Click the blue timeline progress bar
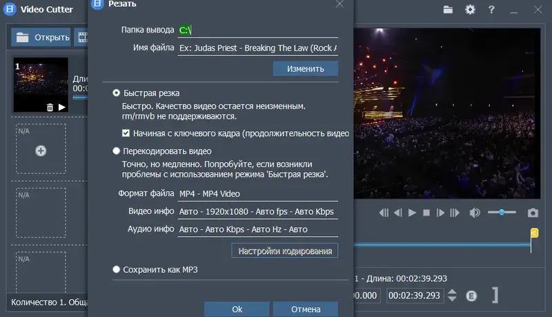552x317 pixels. [x=442, y=244]
